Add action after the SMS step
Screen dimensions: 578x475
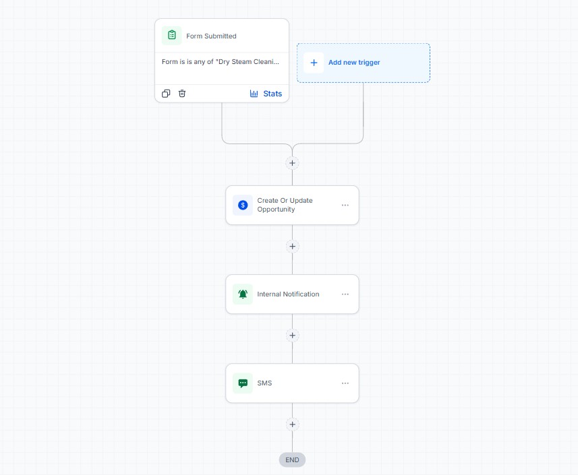(292, 424)
